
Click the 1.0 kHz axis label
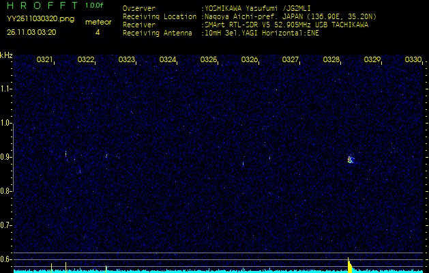pyautogui.click(x=5, y=124)
